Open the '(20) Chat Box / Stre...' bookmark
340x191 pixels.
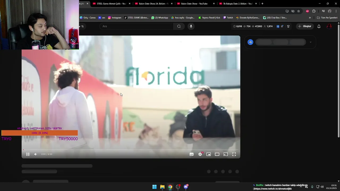click(x=275, y=18)
